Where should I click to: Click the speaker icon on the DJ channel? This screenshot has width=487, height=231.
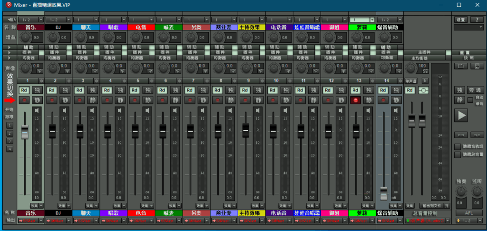click(x=65, y=110)
